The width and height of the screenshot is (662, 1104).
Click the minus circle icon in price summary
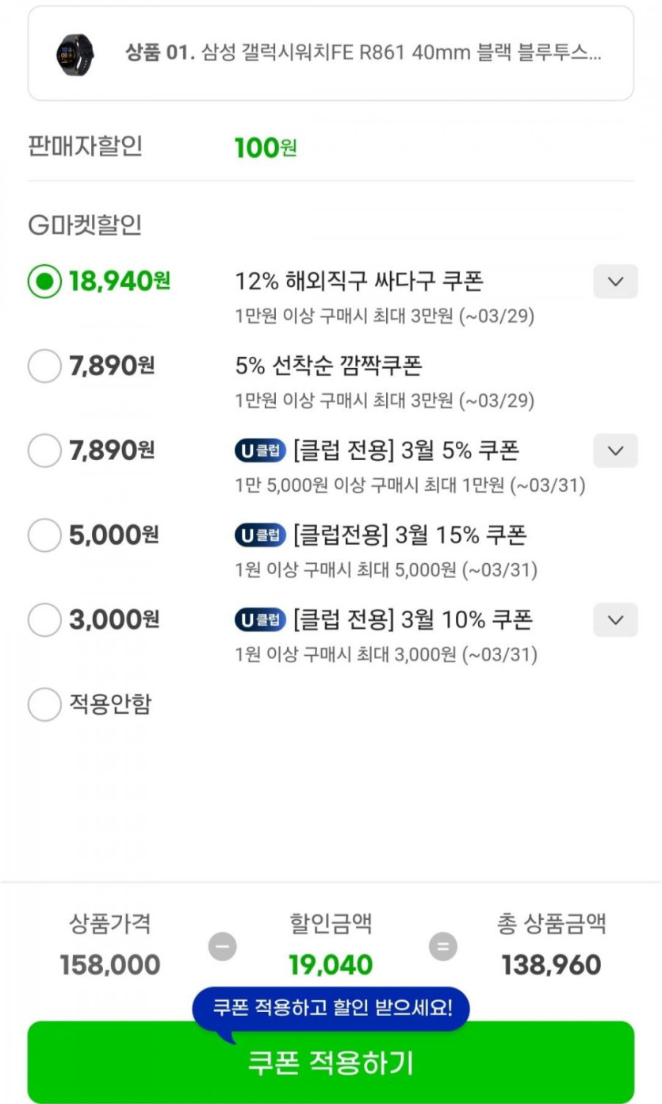point(222,946)
